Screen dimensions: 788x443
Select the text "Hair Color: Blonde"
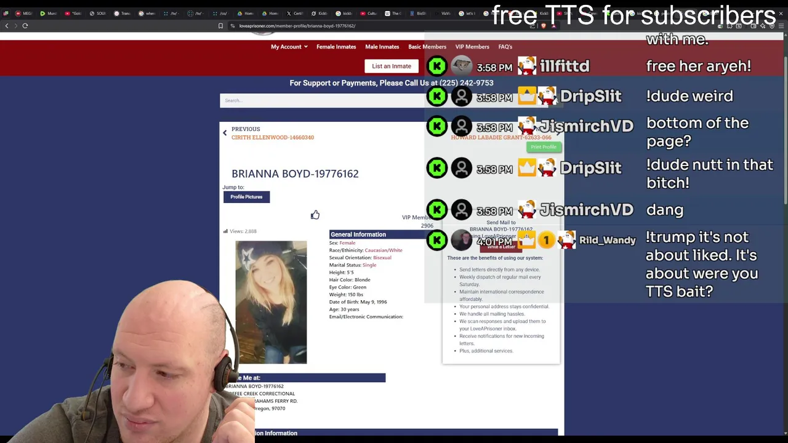pyautogui.click(x=350, y=280)
